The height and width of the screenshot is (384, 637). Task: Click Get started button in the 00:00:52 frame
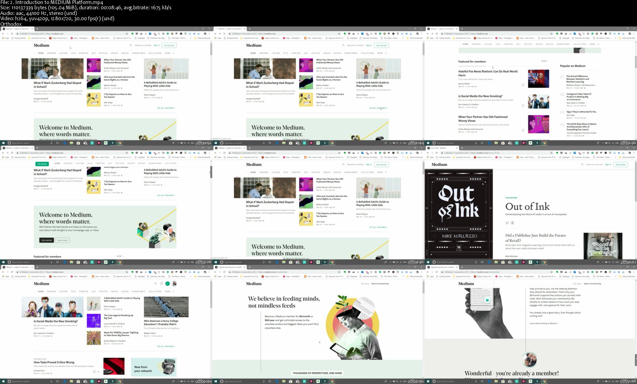[169, 45]
